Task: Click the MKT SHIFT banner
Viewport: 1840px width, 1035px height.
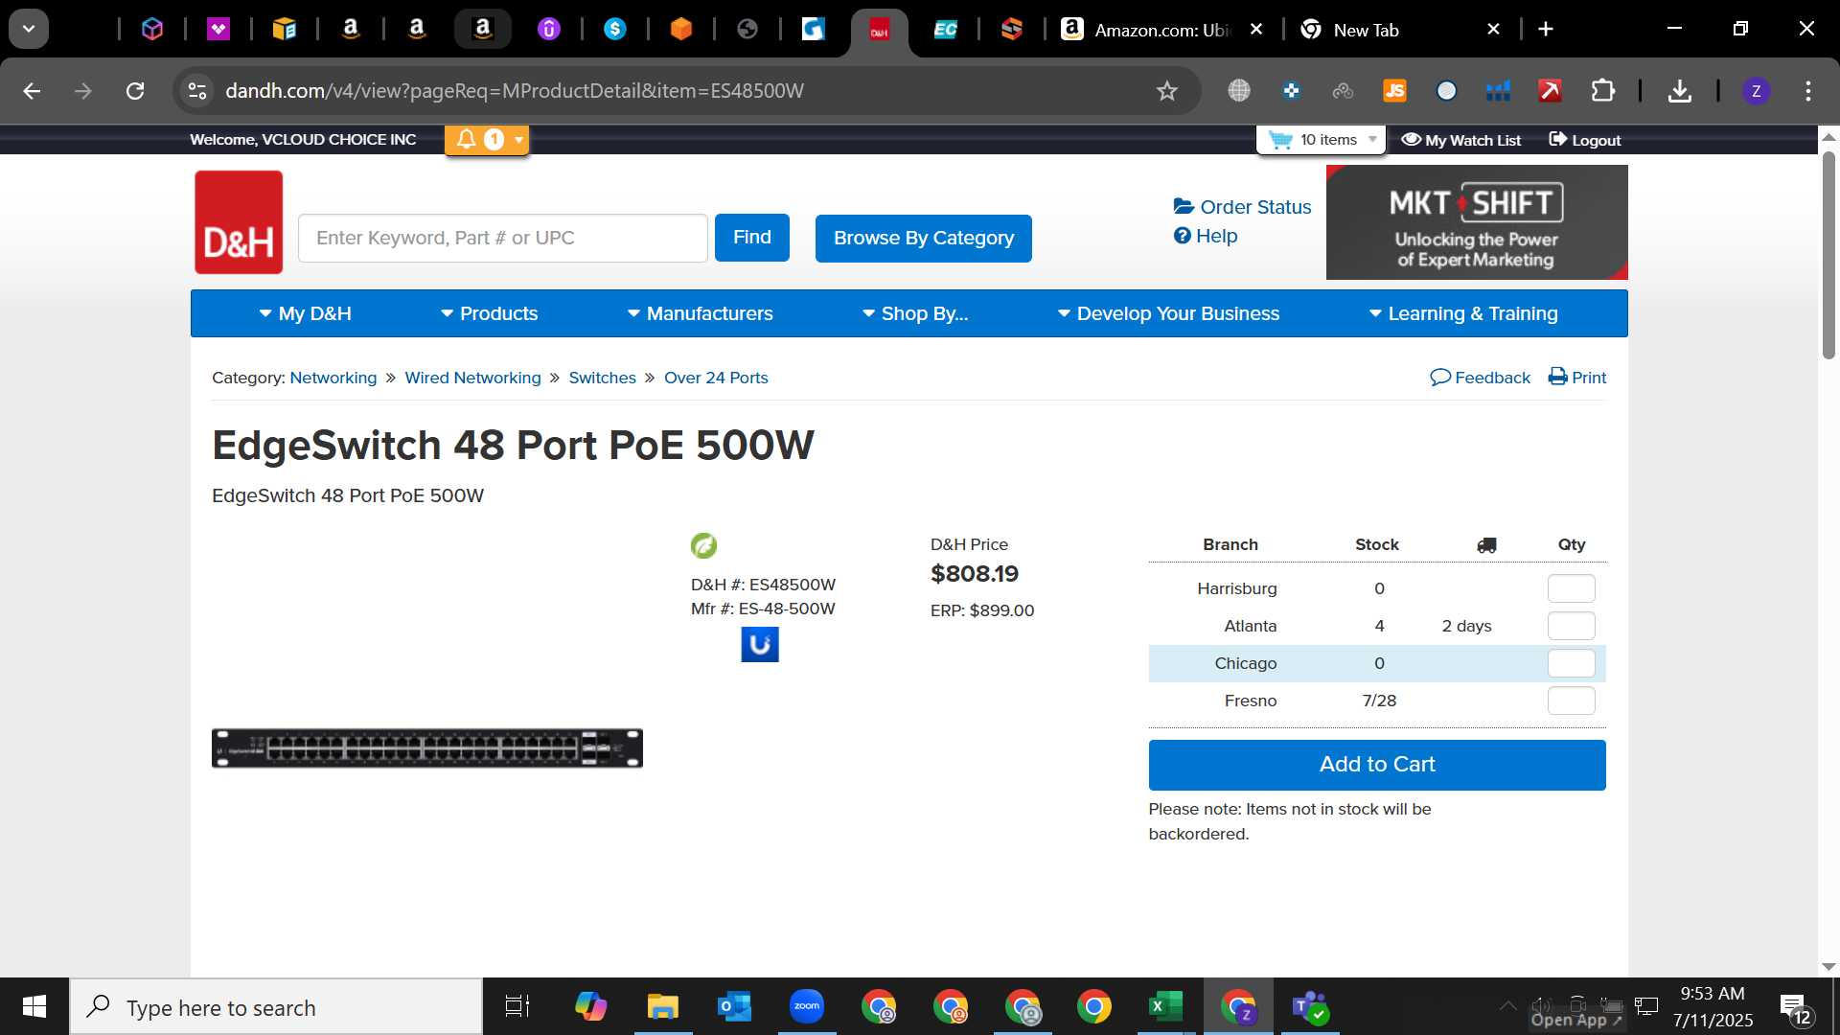Action: click(x=1477, y=222)
